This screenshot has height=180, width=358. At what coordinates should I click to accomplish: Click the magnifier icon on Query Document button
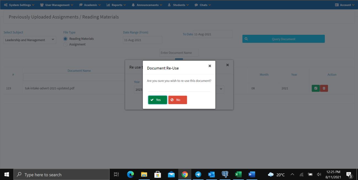[x=246, y=39]
